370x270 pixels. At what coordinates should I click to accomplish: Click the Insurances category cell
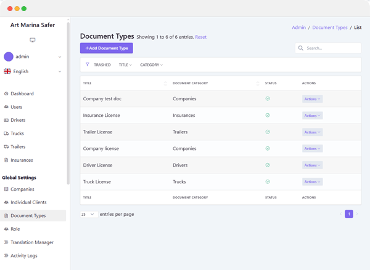pos(184,116)
